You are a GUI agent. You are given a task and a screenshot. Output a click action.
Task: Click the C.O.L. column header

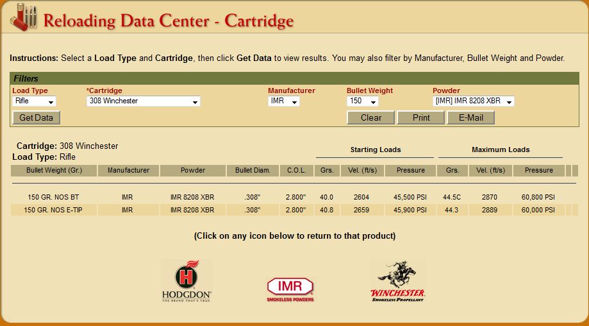click(x=296, y=170)
